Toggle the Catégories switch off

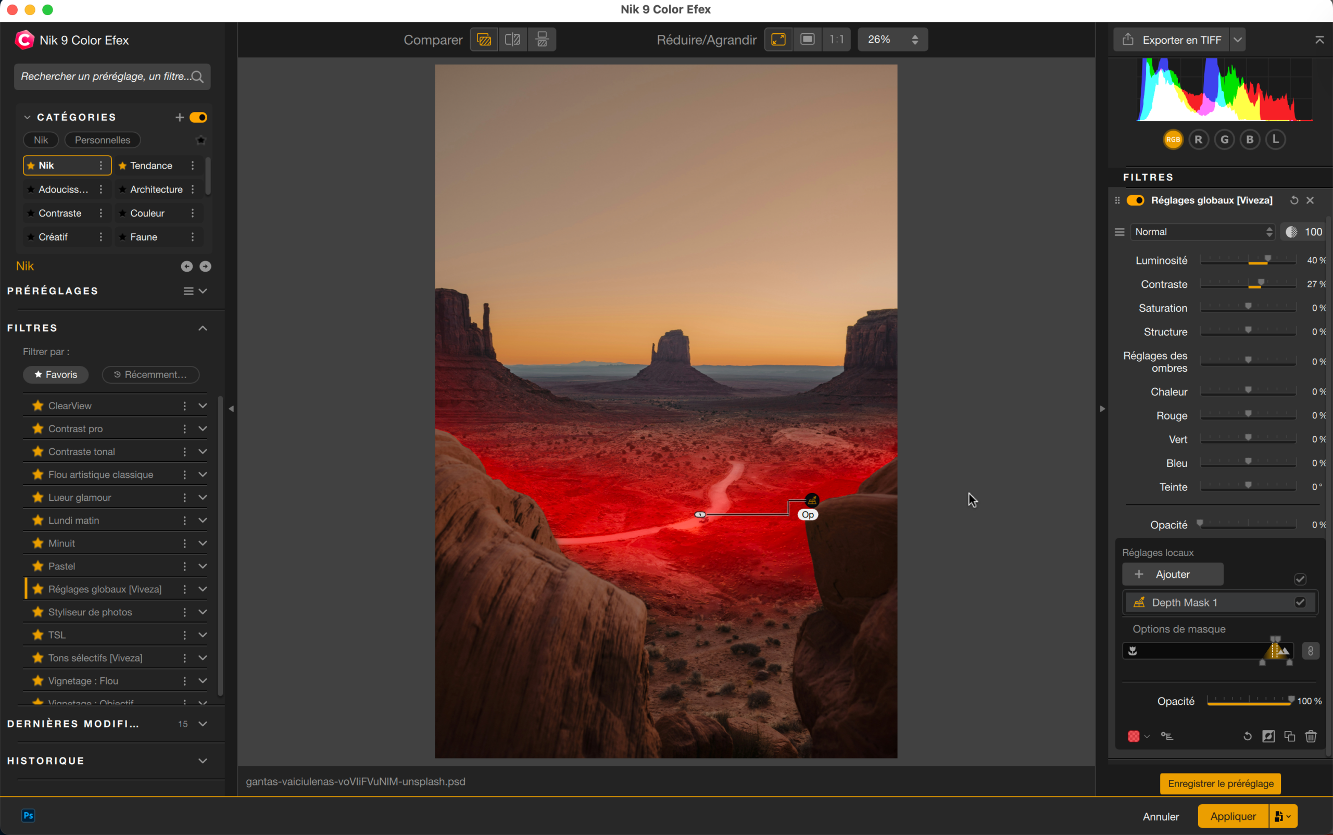point(198,117)
